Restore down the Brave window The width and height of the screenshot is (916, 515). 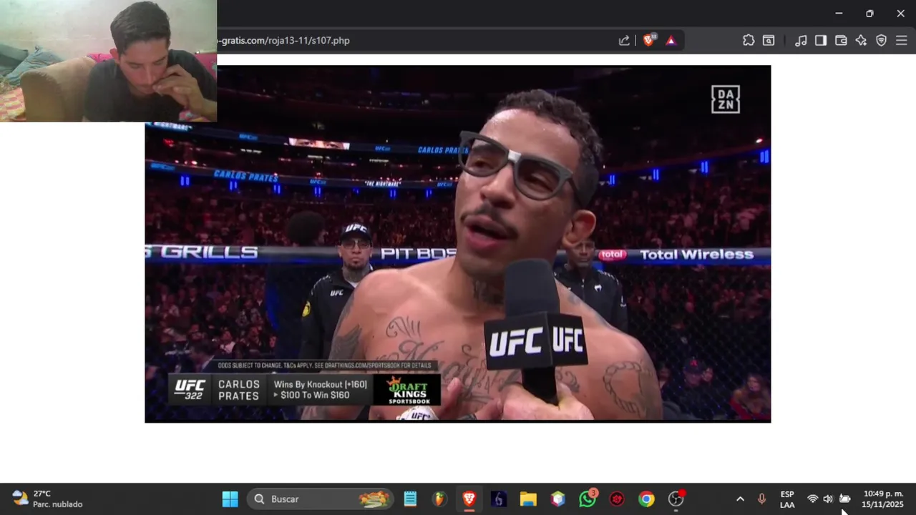point(869,13)
